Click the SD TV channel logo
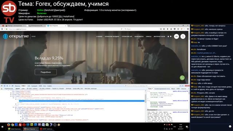233x131 pixels. (9, 12)
